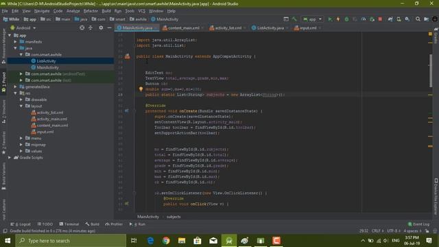Screen dimensions: 439x247
Task: Click the 4 spaces indent setting
Action: 412,231
